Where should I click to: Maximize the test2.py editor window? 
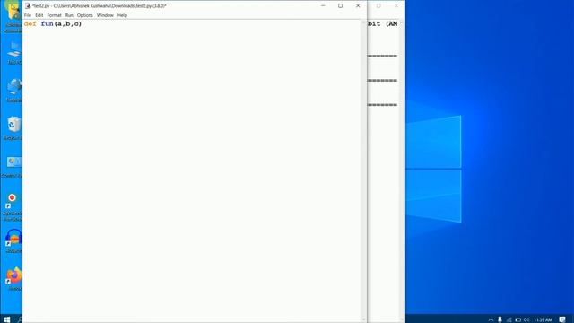pyautogui.click(x=341, y=6)
